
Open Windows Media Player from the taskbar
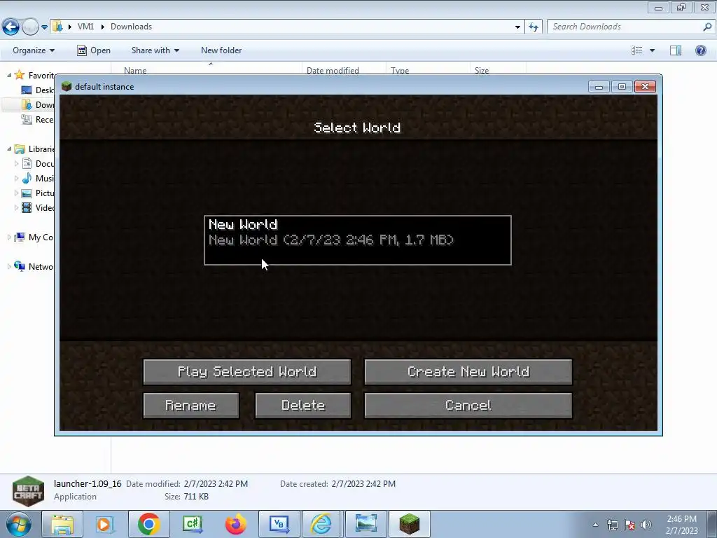tap(105, 524)
